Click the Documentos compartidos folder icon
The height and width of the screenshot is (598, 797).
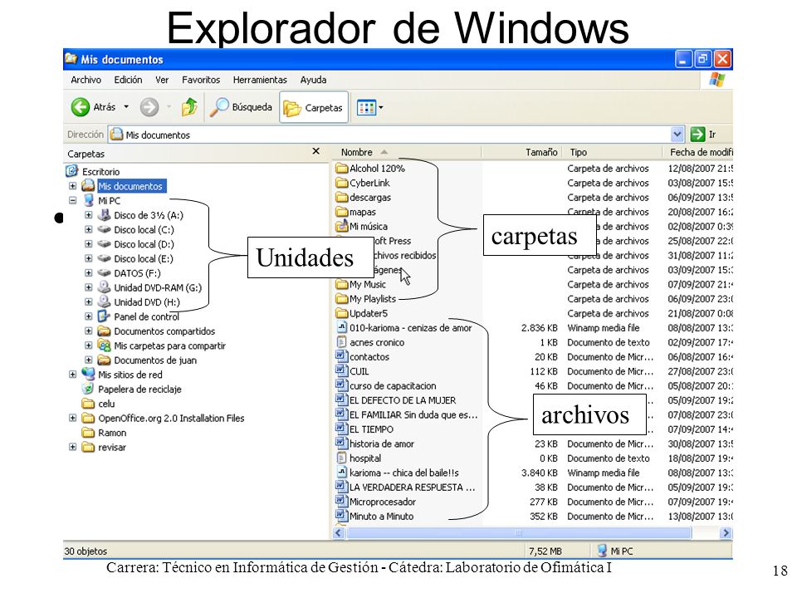[x=105, y=331]
